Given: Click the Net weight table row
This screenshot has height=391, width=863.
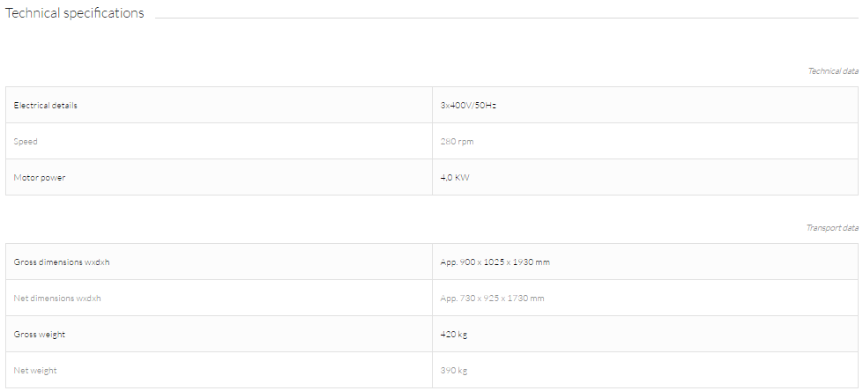Looking at the screenshot, I should click(x=432, y=370).
